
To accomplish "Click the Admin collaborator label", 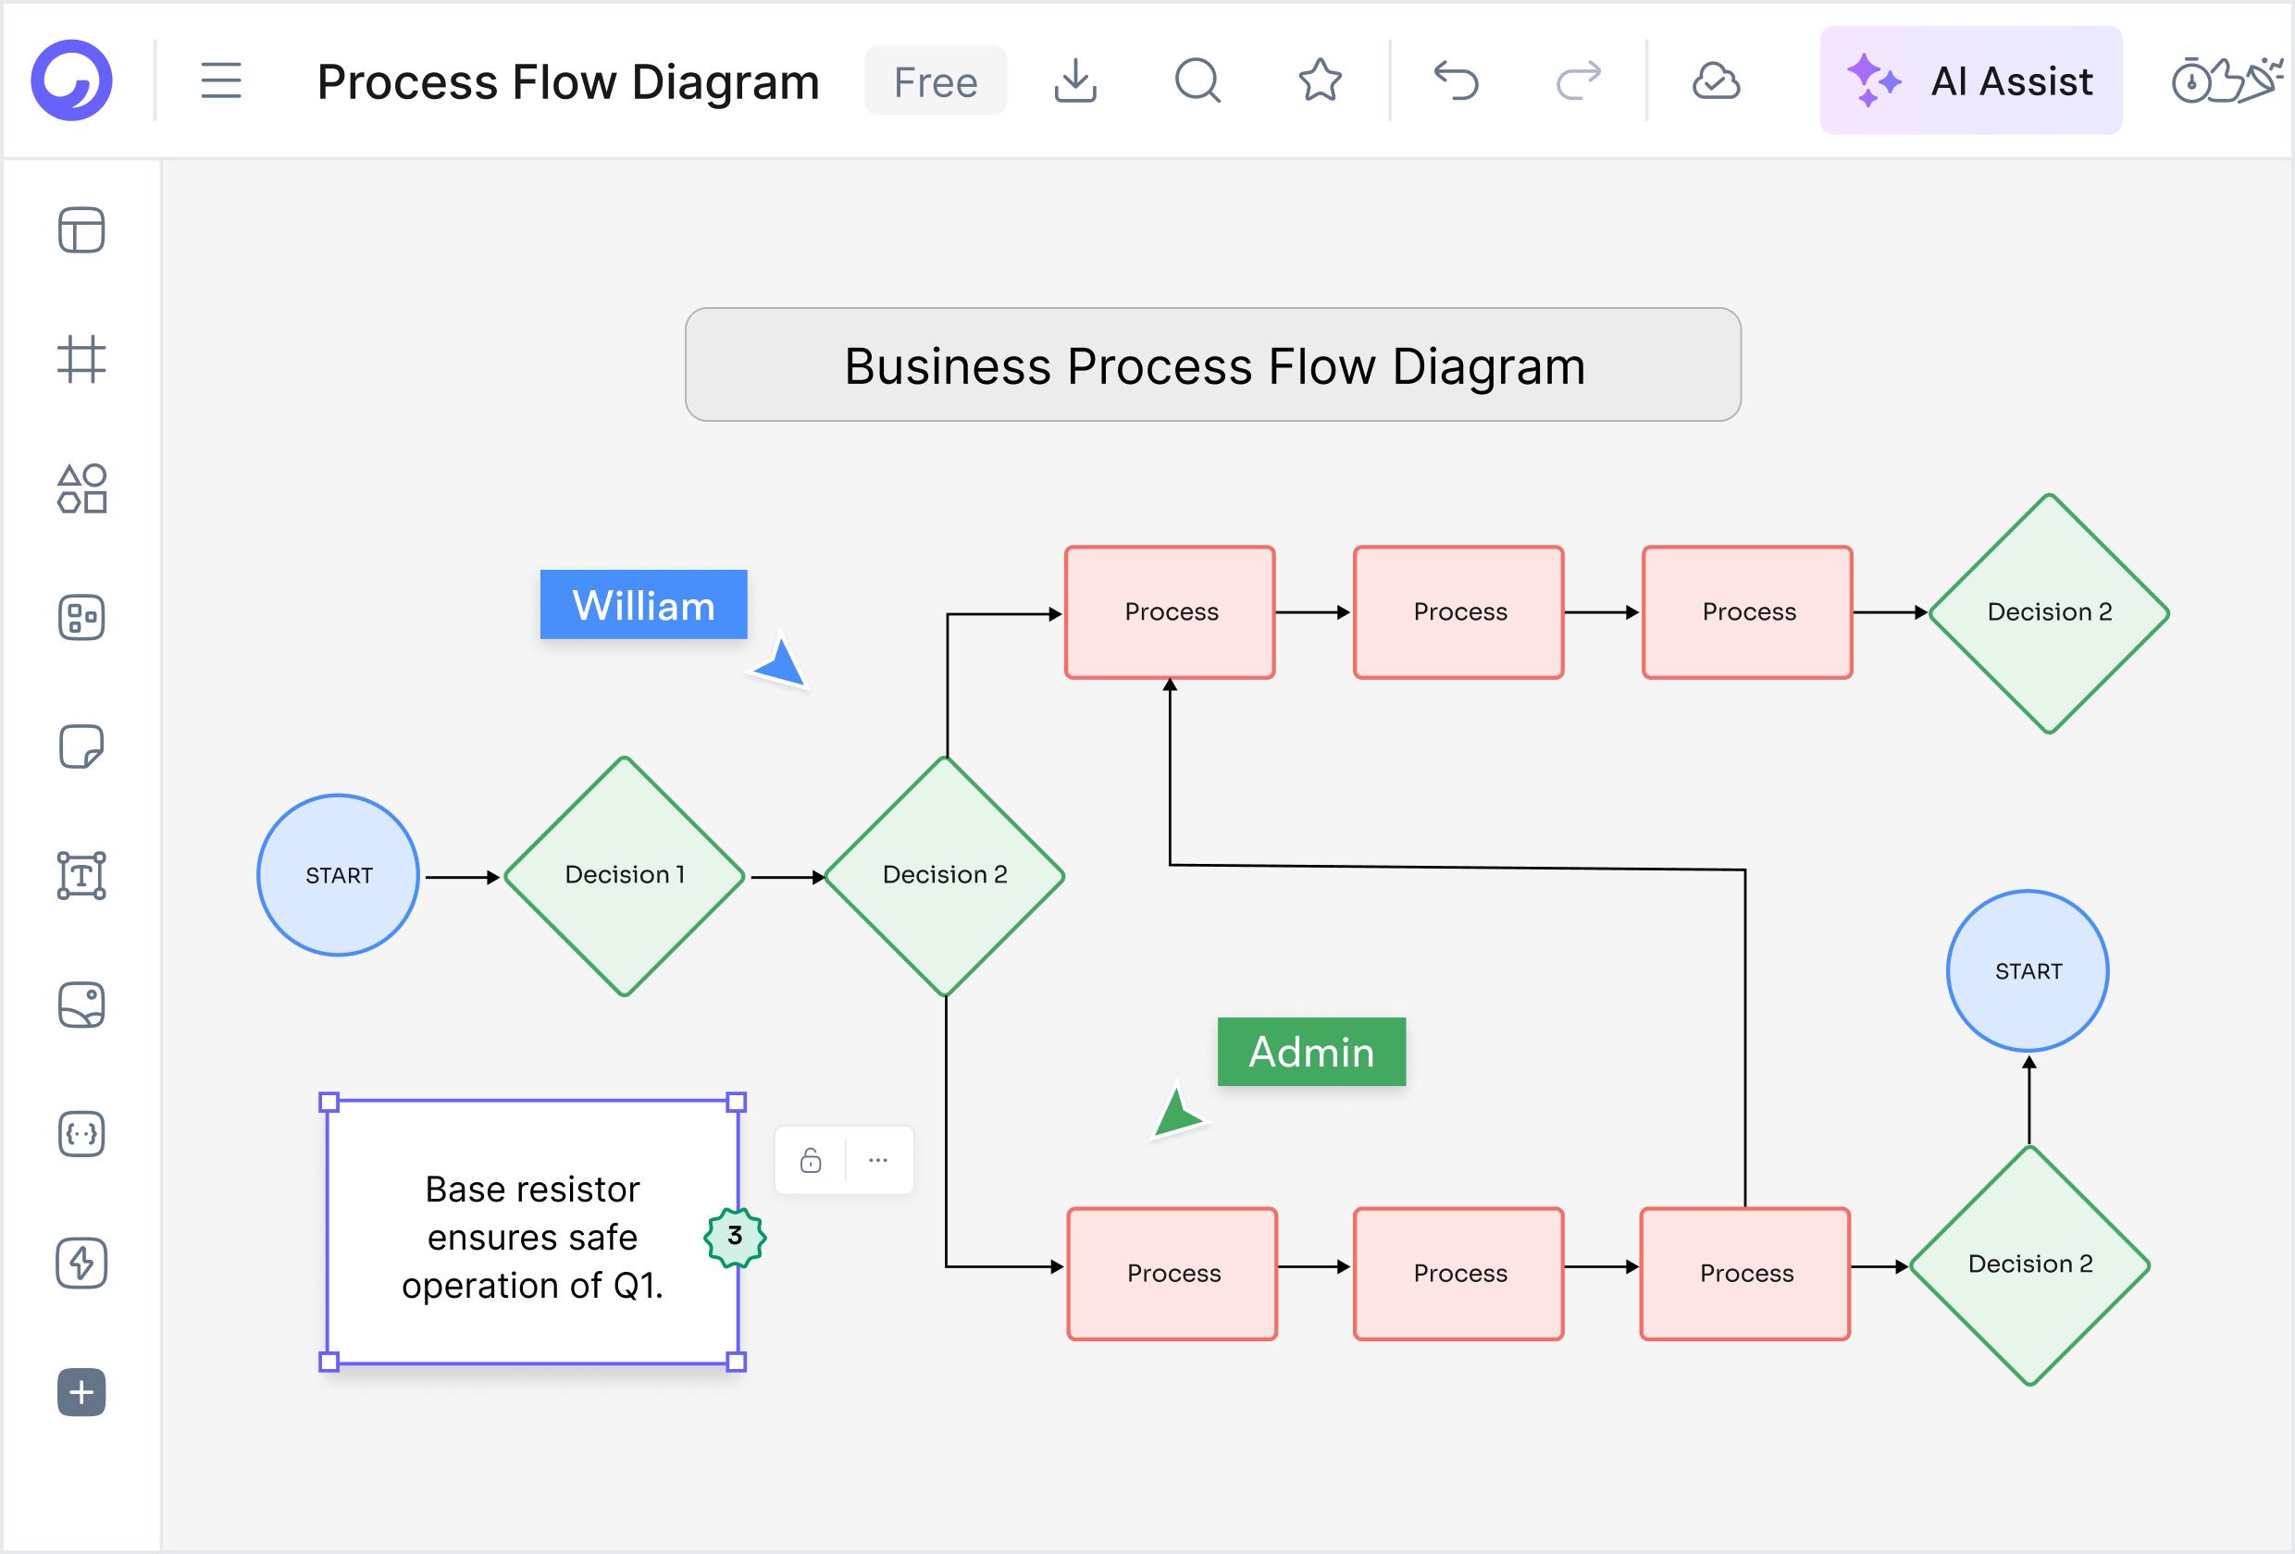I will [x=1311, y=1052].
